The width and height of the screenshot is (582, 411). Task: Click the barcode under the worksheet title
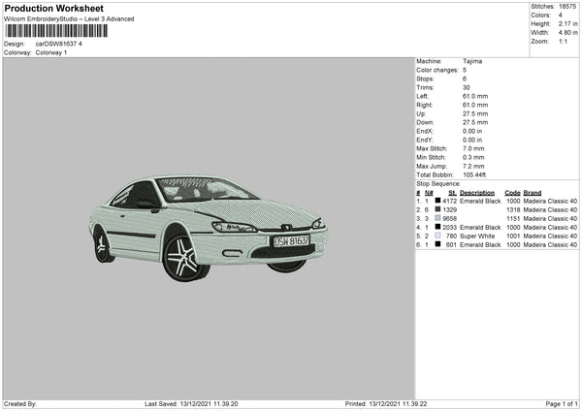(55, 31)
